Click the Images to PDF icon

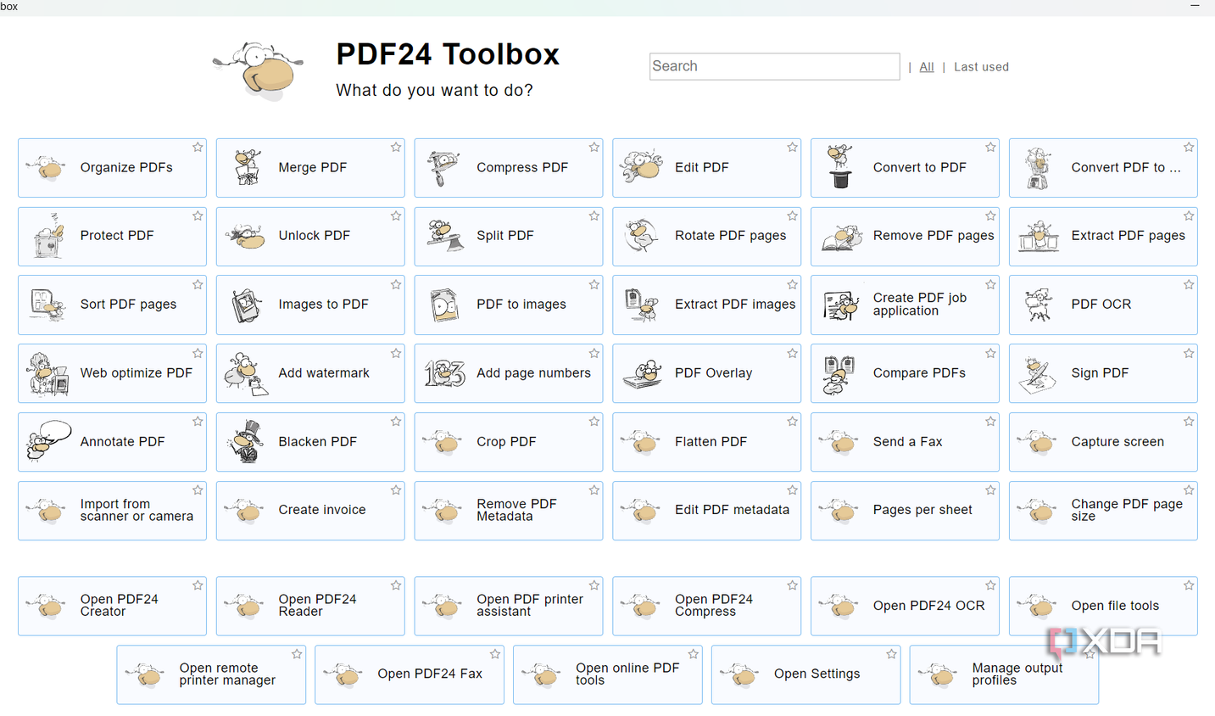click(247, 305)
